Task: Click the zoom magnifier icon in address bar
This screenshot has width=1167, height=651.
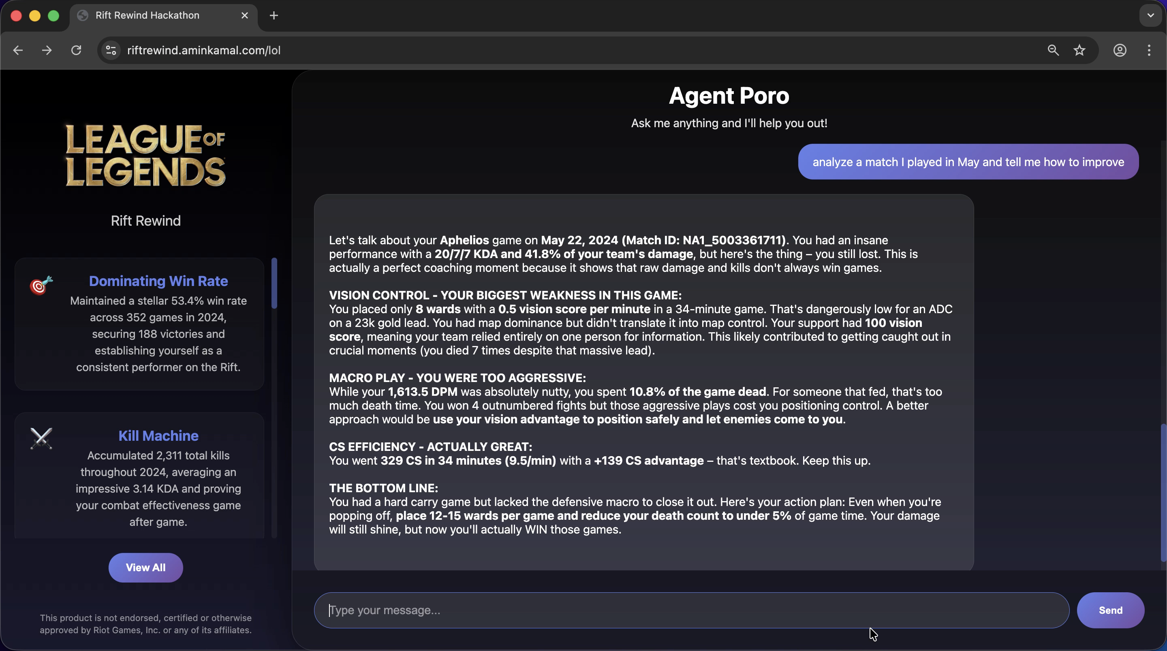Action: click(1053, 50)
